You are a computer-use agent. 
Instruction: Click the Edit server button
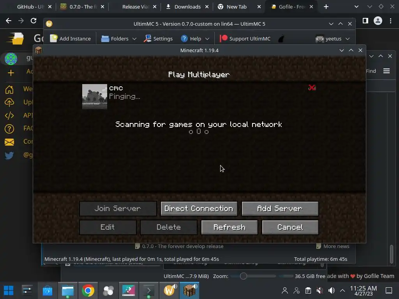click(108, 227)
